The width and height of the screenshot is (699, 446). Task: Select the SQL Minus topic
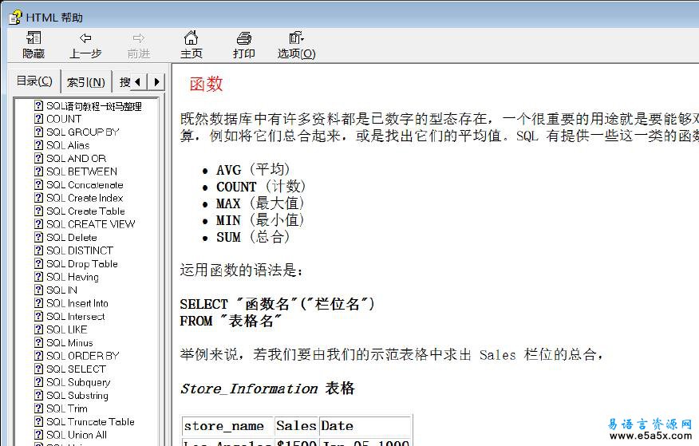coord(69,342)
